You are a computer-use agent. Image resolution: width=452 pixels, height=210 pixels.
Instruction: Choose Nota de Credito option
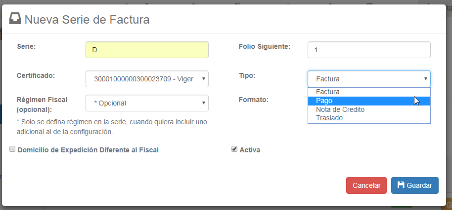tap(340, 109)
